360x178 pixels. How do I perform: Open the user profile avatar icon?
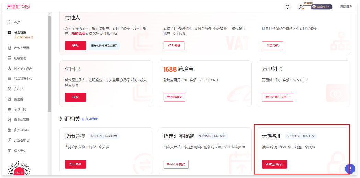click(301, 7)
